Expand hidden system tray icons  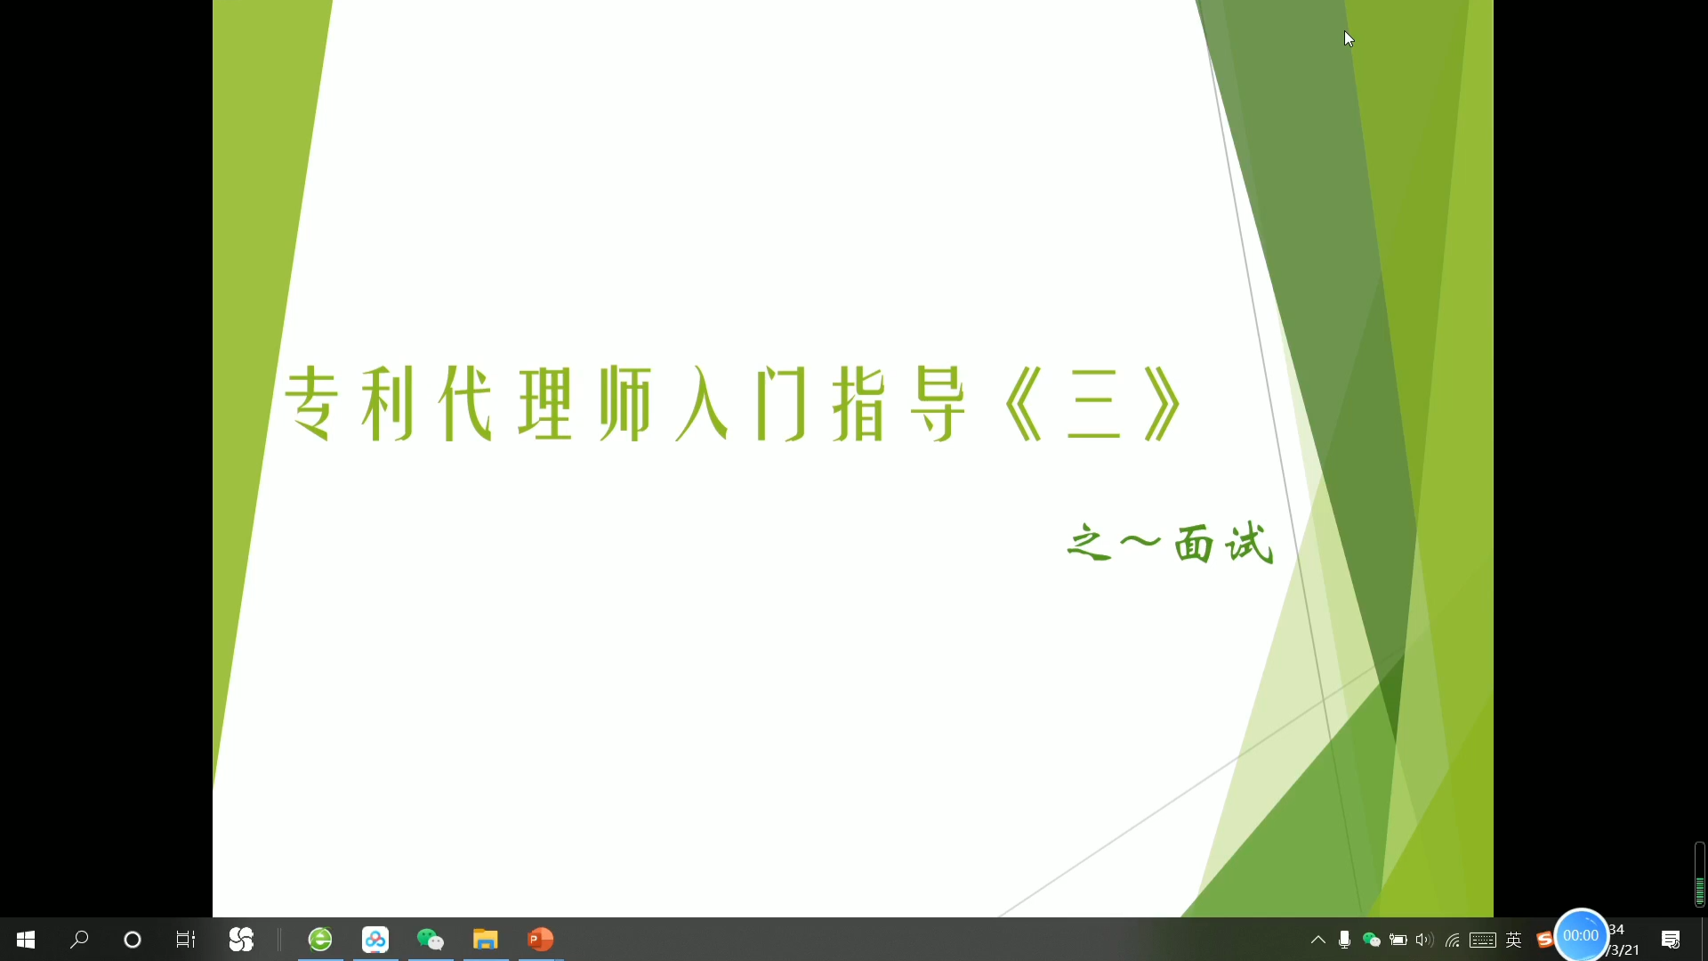click(x=1318, y=940)
